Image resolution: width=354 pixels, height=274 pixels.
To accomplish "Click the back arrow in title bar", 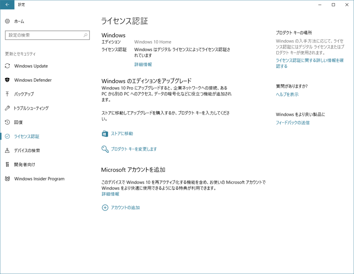I will 7,4.
